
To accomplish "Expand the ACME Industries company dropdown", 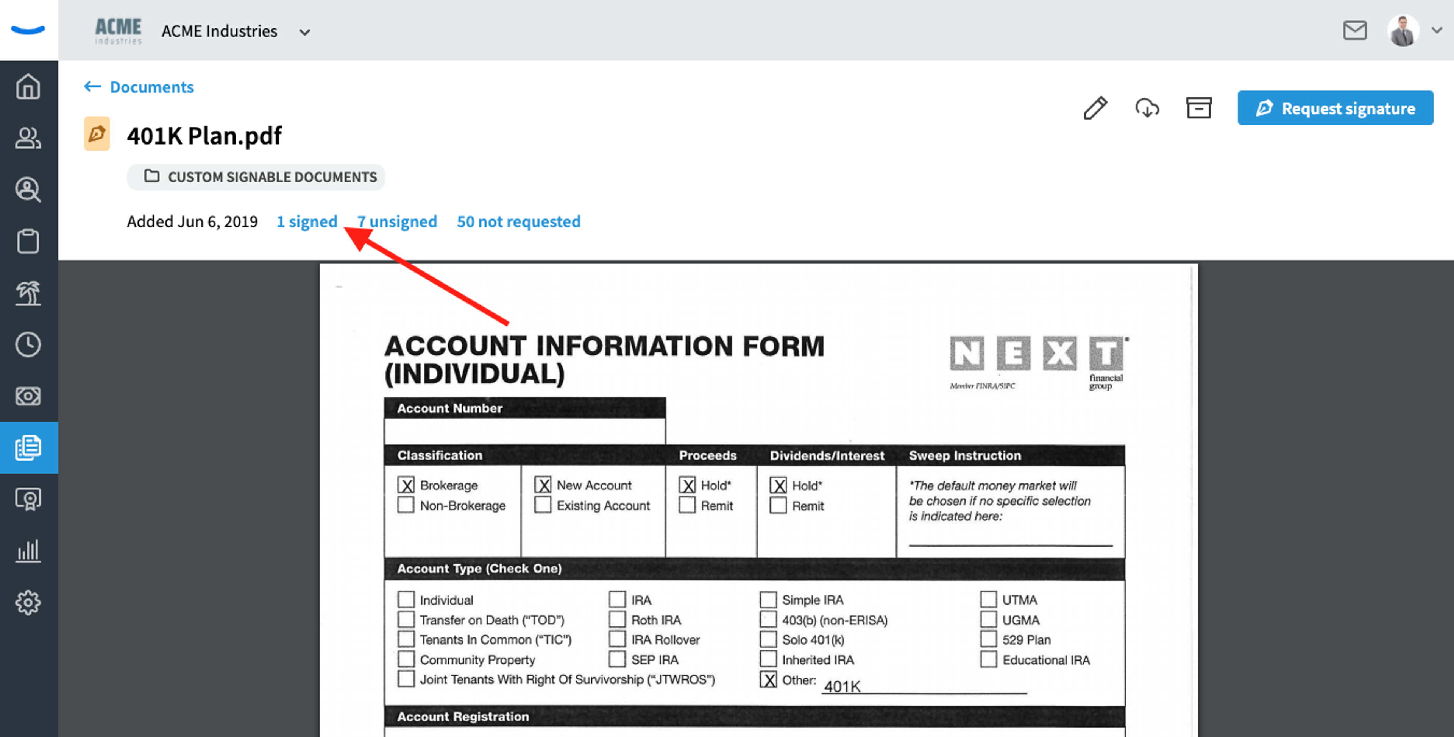I will tap(305, 32).
